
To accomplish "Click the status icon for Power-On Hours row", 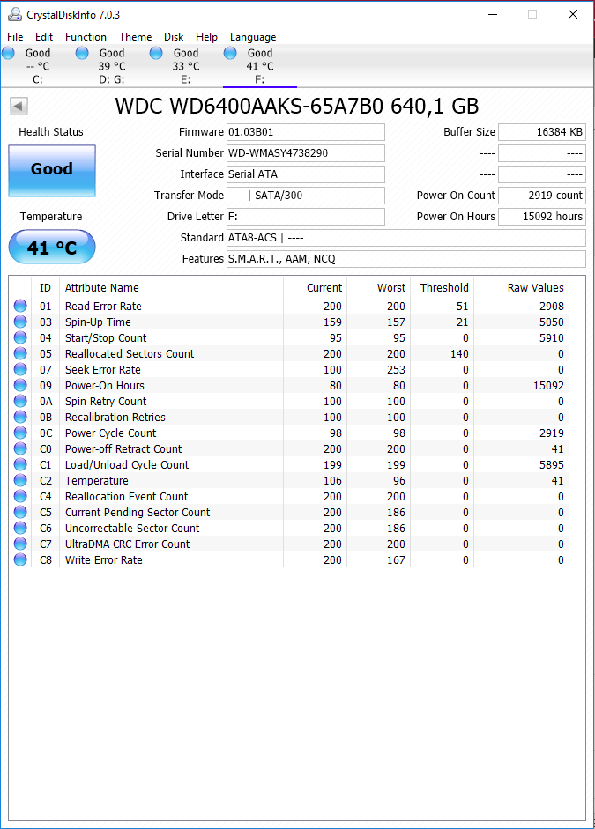I will [20, 385].
